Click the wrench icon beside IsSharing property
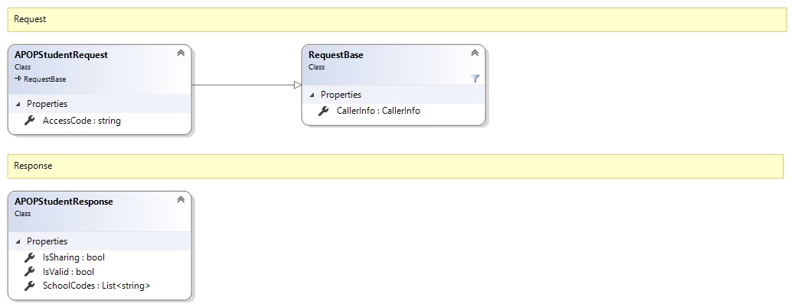This screenshot has height=307, width=793. point(30,257)
